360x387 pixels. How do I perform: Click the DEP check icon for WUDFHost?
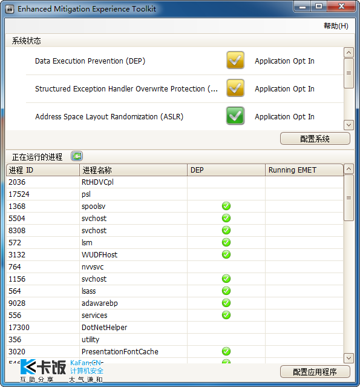pos(226,254)
